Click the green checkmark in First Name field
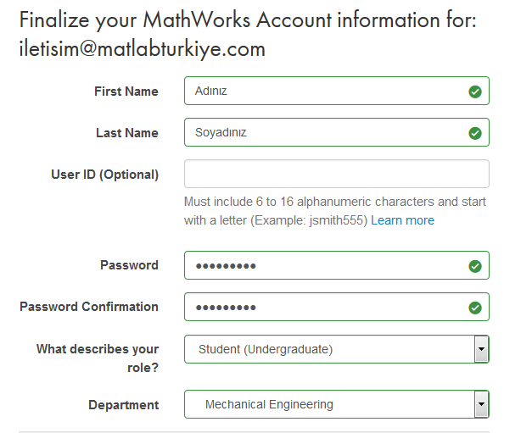The width and height of the screenshot is (532, 433). click(475, 92)
